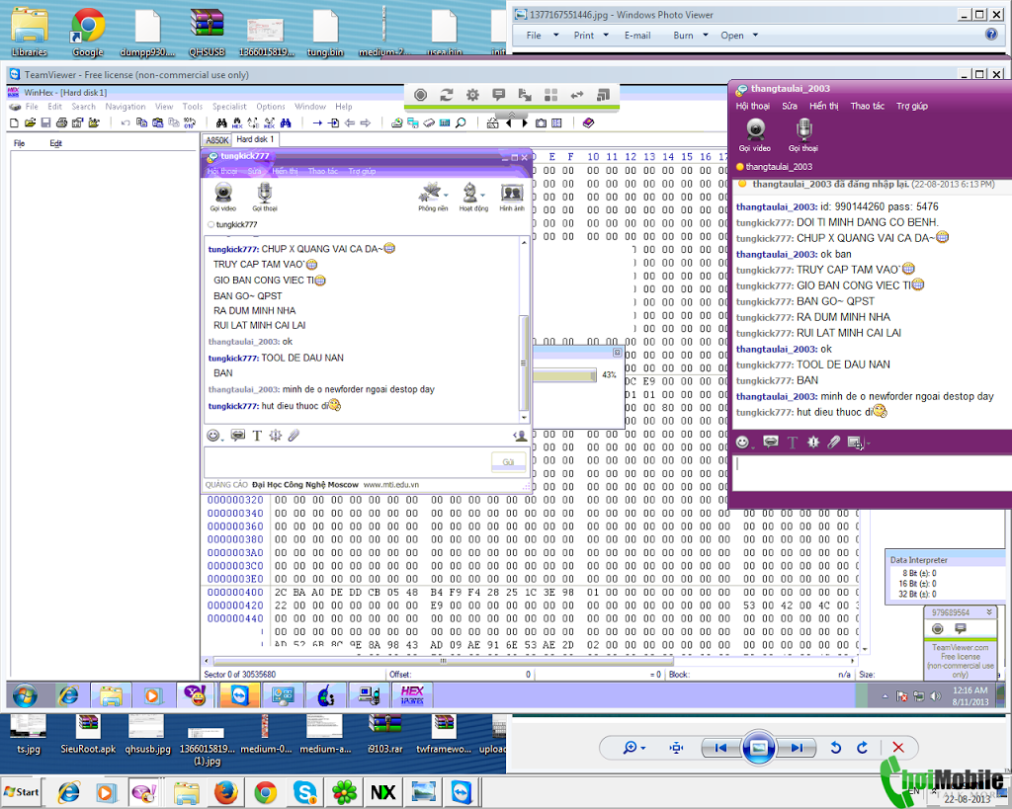Open Photo Viewer help question mark
The image size is (1012, 809).
click(x=991, y=35)
